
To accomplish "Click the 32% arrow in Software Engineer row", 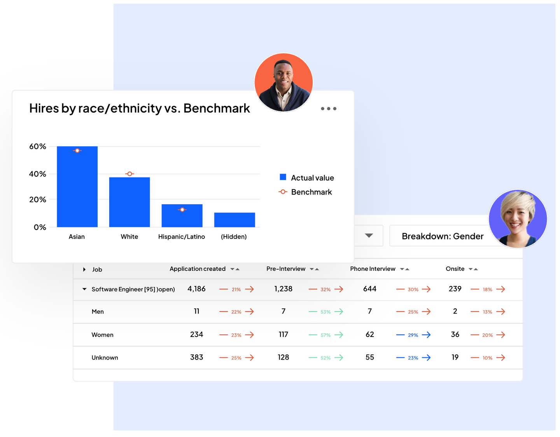I will 326,289.
